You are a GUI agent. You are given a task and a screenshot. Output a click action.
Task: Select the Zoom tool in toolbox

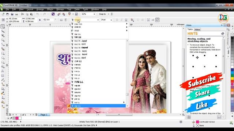(3, 40)
